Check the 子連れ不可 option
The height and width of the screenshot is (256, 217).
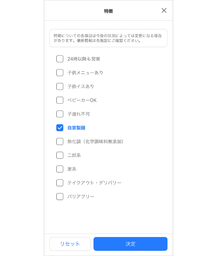tap(60, 114)
